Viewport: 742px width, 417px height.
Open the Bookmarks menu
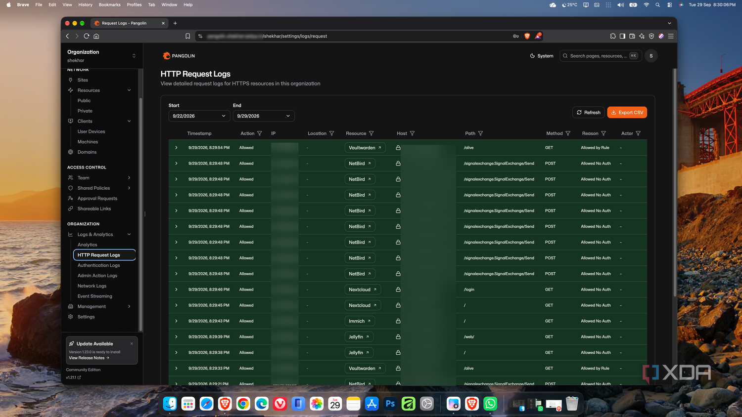[110, 5]
